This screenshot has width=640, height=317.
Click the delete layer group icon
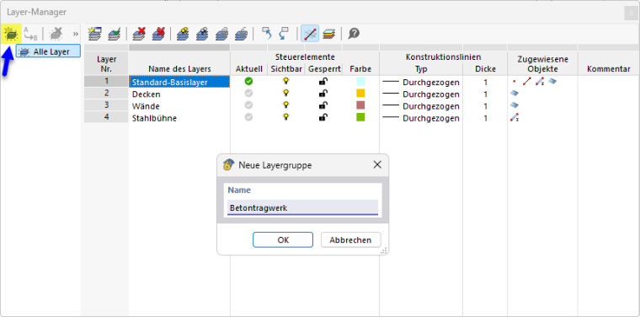(x=56, y=34)
